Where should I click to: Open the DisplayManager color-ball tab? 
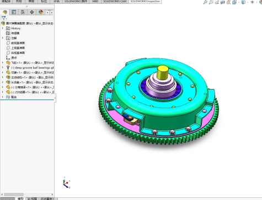coord(41,12)
